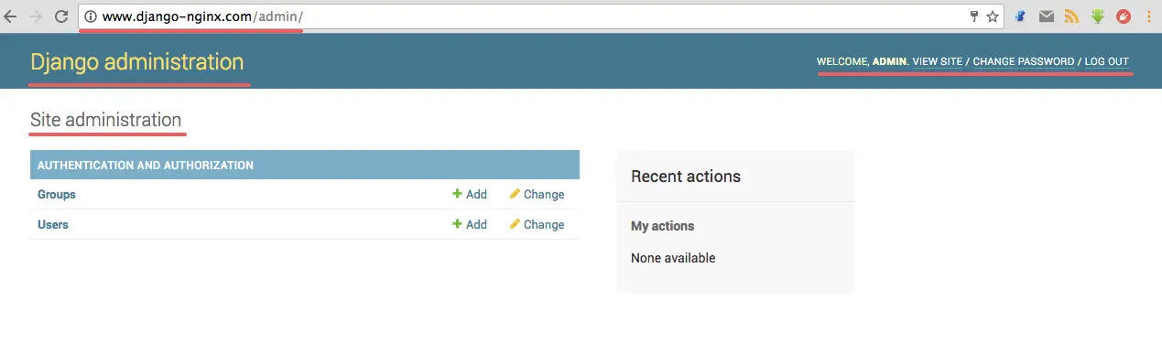This screenshot has height=354, width=1162.
Task: Open the Change Password link
Action: (x=1024, y=61)
